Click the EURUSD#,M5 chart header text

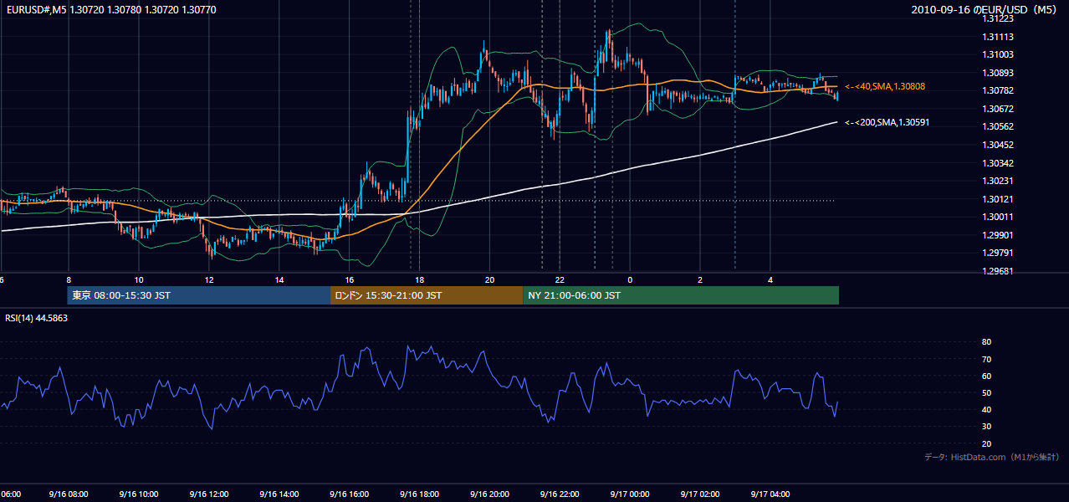click(110, 10)
